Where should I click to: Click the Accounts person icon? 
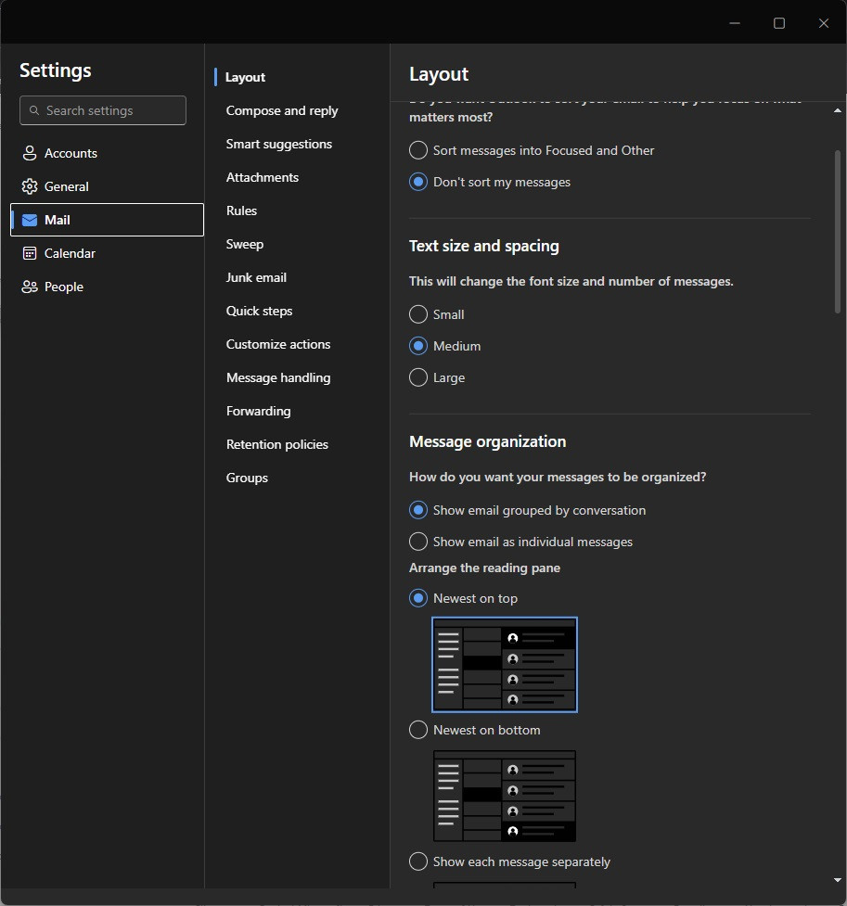click(x=30, y=153)
